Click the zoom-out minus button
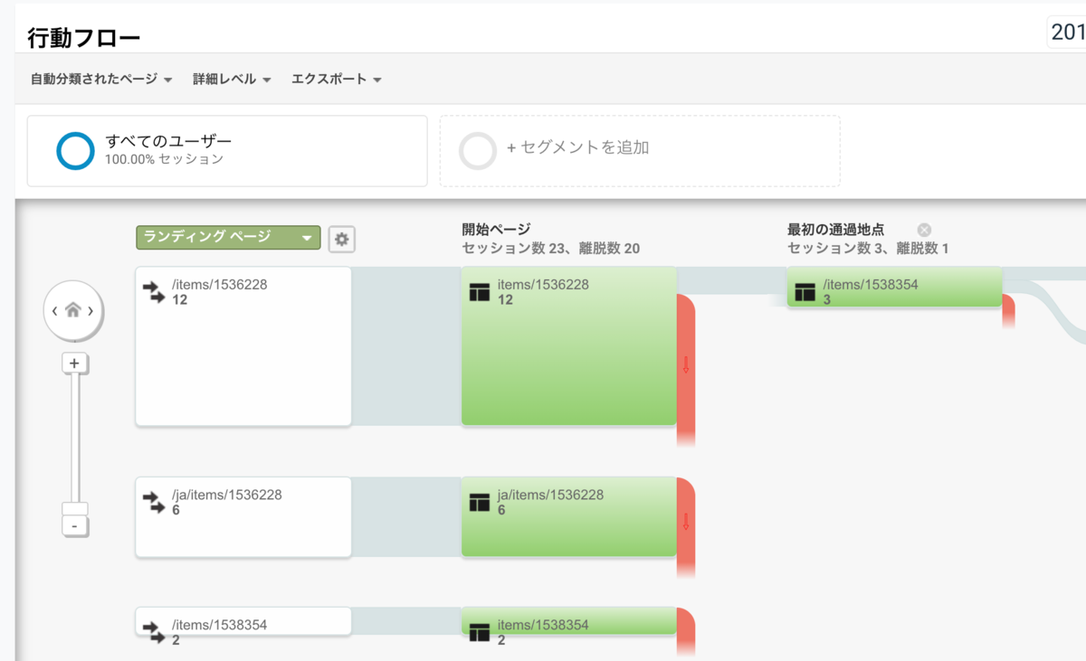1086x661 pixels. click(x=74, y=525)
